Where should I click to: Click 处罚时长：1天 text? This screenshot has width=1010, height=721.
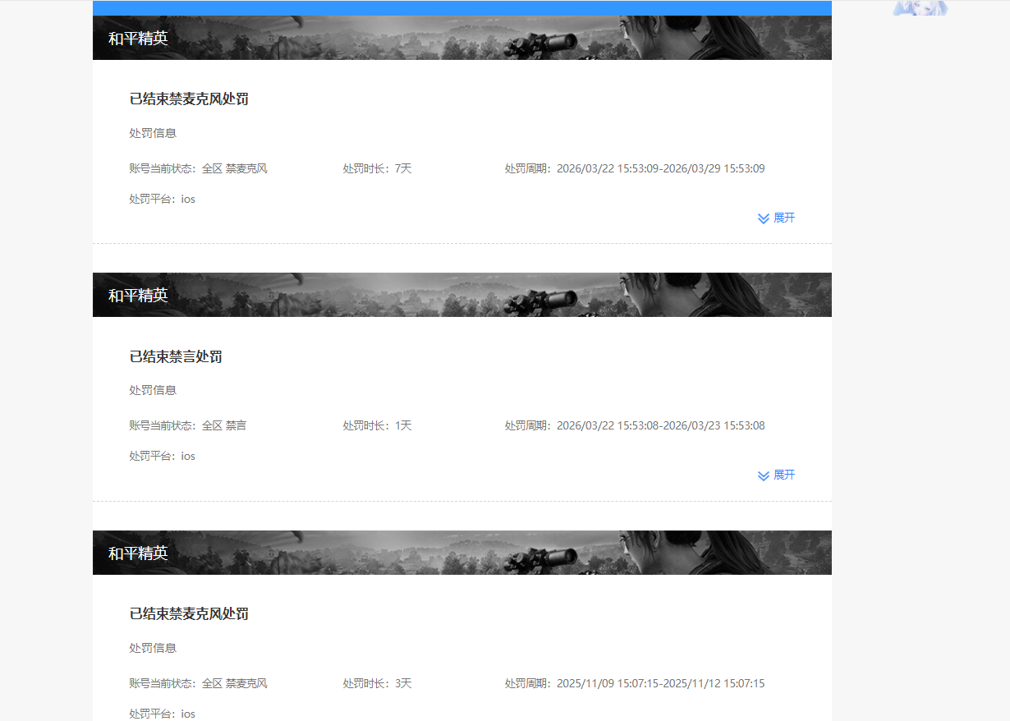tap(377, 425)
